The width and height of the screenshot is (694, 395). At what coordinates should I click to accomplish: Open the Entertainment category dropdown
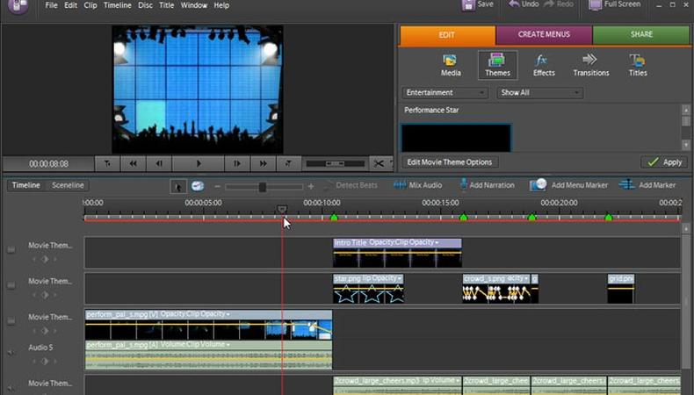[444, 92]
